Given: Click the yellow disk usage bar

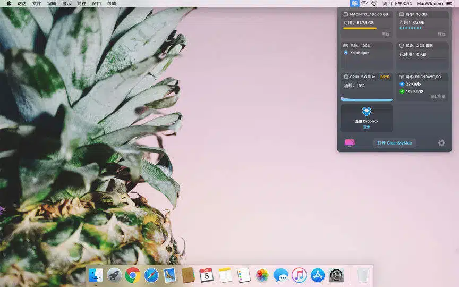Looking at the screenshot, I should pos(360,28).
